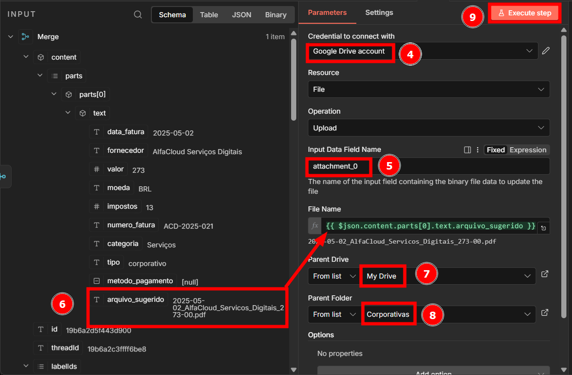Click the content object cube icon
The height and width of the screenshot is (375, 572).
click(x=41, y=57)
